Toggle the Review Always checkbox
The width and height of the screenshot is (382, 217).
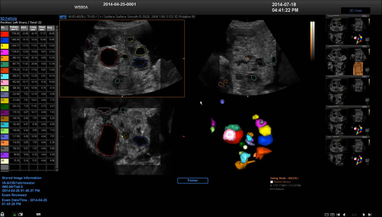point(272,182)
